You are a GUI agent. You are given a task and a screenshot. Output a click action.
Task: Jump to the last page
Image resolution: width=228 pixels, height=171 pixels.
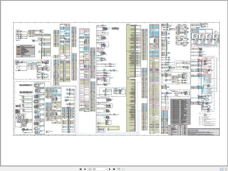point(114,169)
